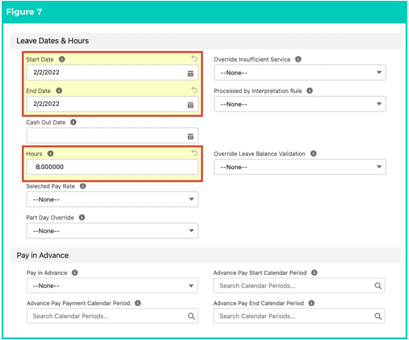
Task: Click the End Date info icon
Action: click(59, 91)
